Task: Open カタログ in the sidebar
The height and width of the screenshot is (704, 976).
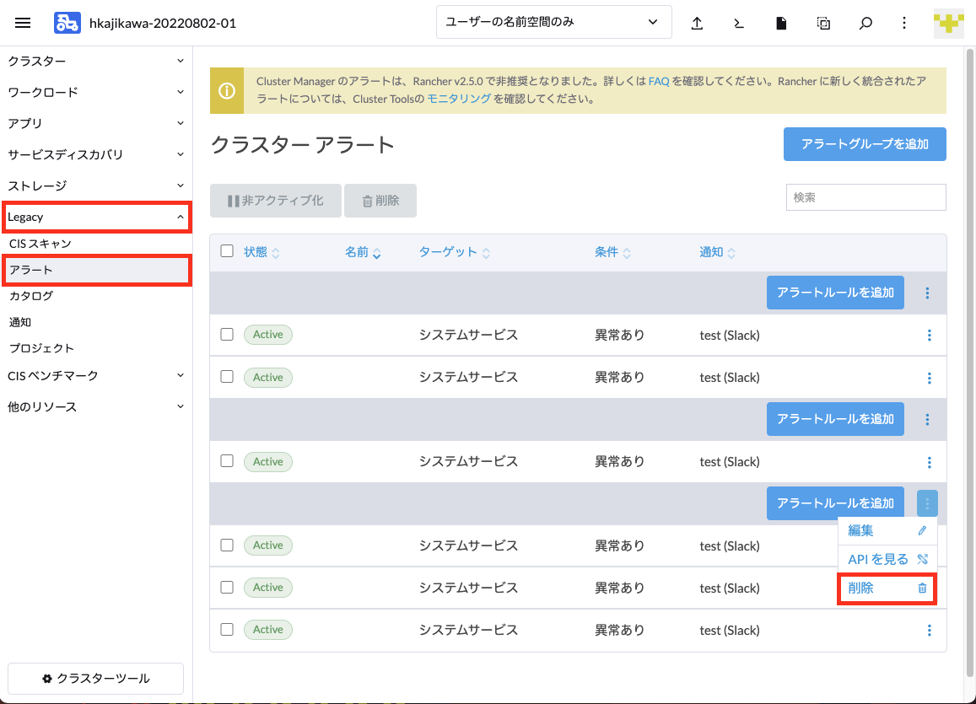Action: pyautogui.click(x=96, y=296)
